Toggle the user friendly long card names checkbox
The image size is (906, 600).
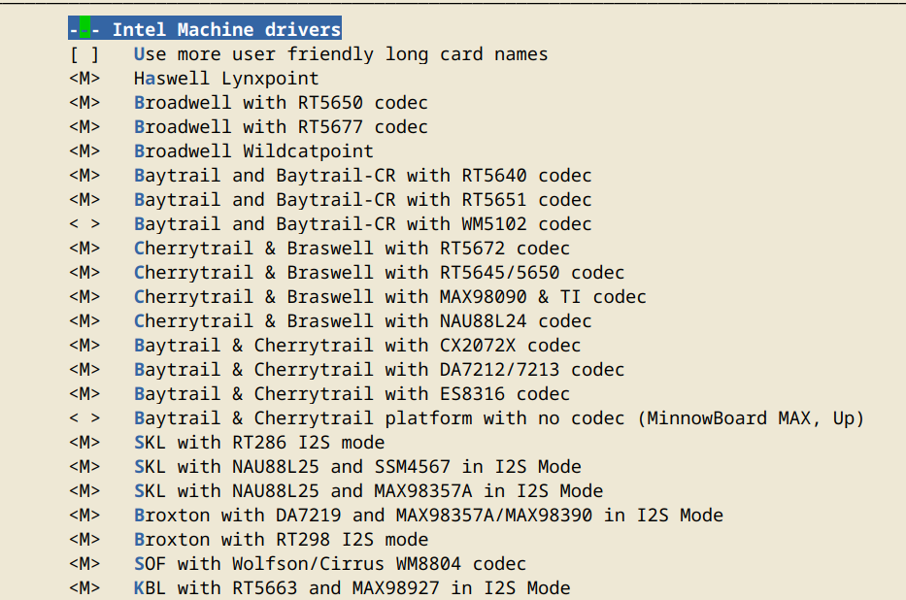coord(84,54)
